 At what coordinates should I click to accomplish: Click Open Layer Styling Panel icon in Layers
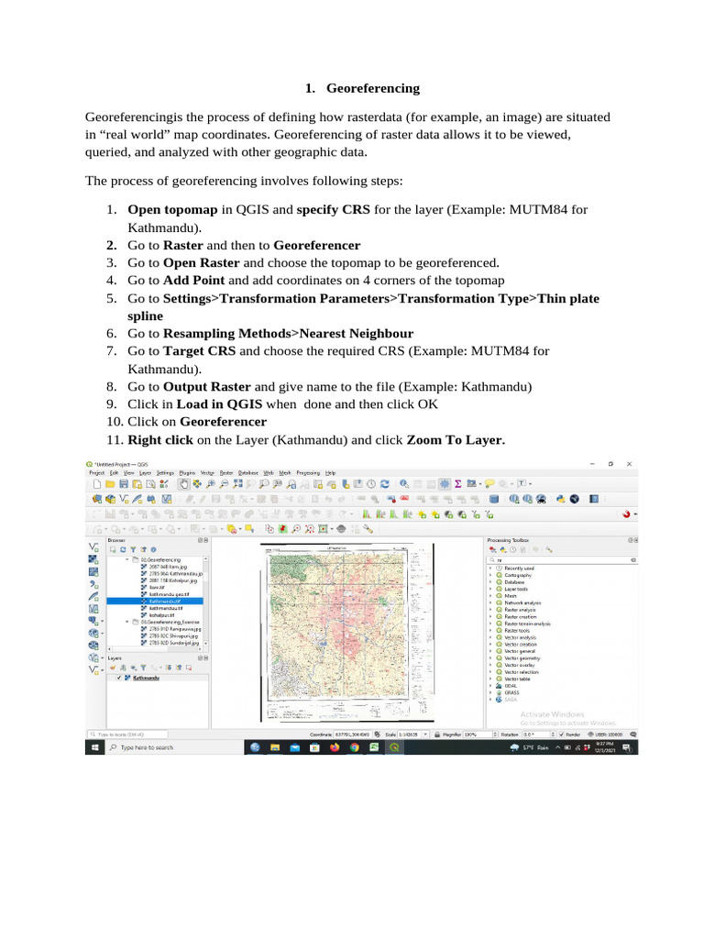(x=113, y=668)
